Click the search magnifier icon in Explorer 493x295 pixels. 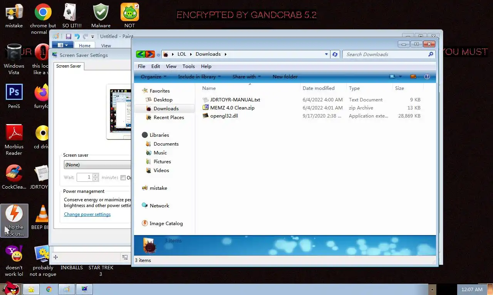pyautogui.click(x=431, y=54)
